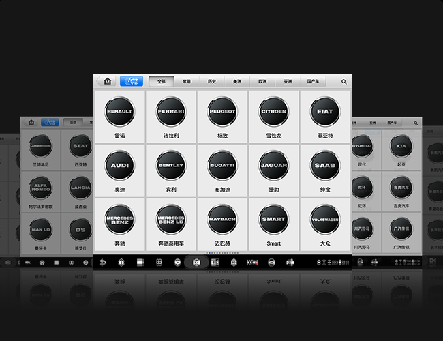The height and width of the screenshot is (341, 443).
Task: Pick the Jaguar brand icon
Action: pyautogui.click(x=273, y=165)
